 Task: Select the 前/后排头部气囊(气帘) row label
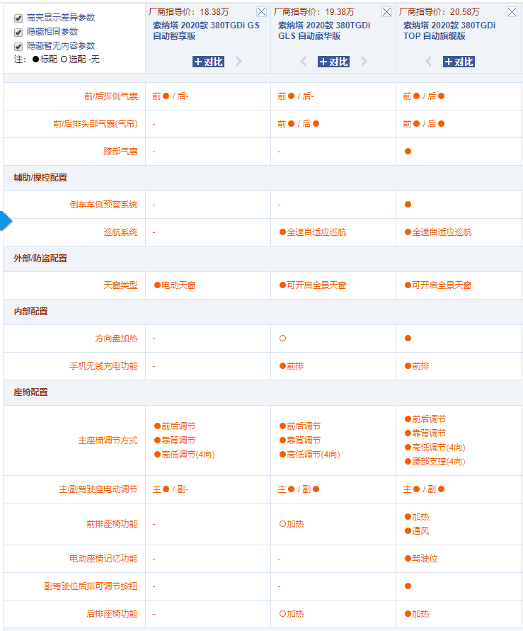96,124
